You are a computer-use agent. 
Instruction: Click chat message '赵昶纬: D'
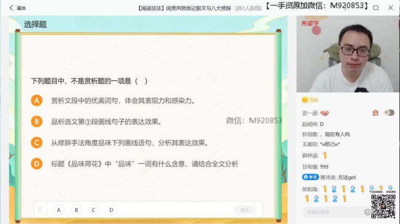313,124
